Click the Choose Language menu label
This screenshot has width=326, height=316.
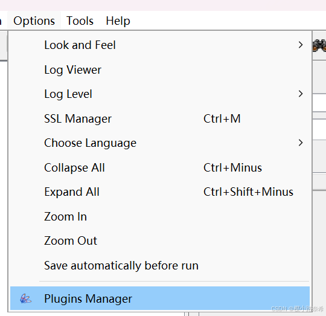[90, 143]
